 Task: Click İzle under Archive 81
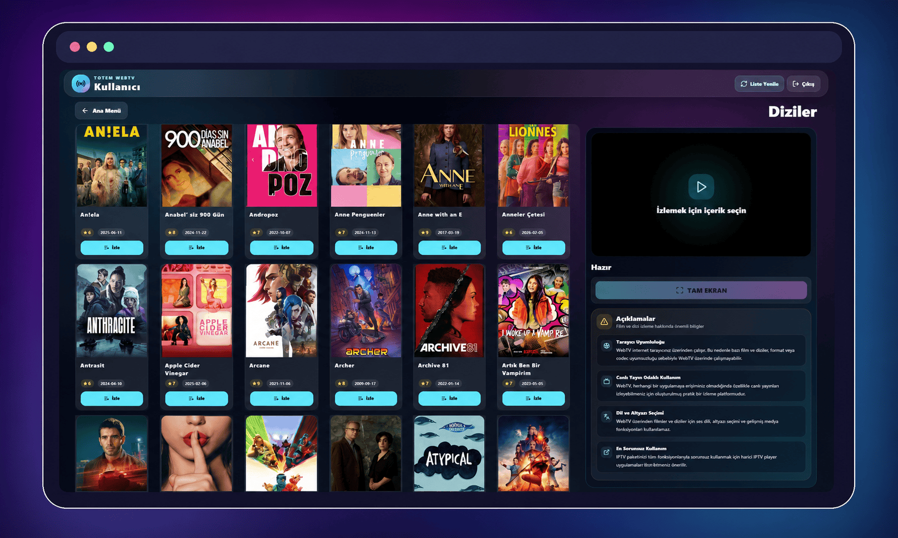449,398
